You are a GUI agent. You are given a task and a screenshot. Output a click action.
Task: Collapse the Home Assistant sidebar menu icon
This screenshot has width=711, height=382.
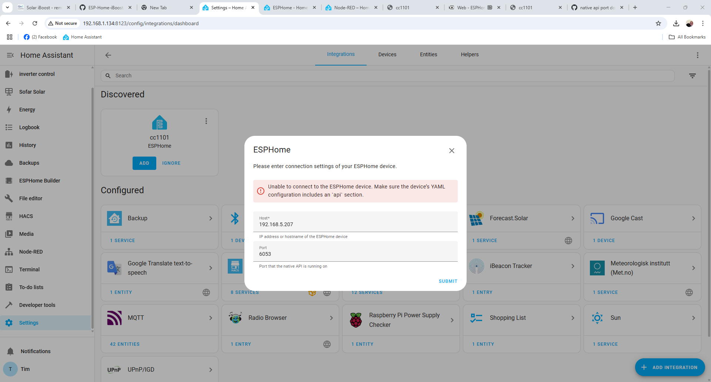click(10, 55)
